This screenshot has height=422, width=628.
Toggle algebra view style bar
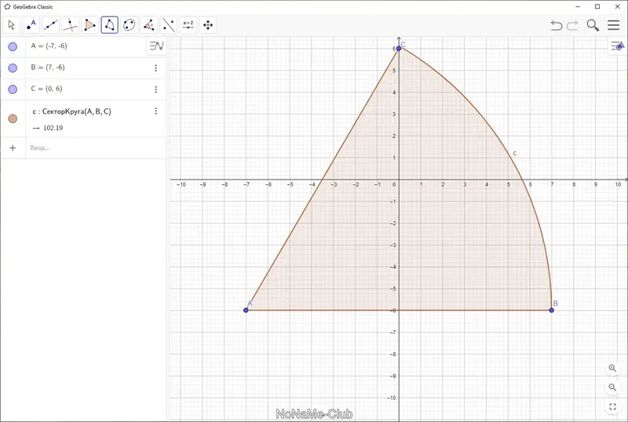pyautogui.click(x=156, y=46)
